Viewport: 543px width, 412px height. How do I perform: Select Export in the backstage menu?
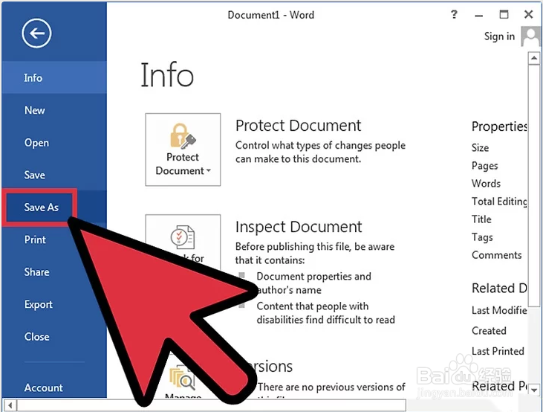click(38, 304)
